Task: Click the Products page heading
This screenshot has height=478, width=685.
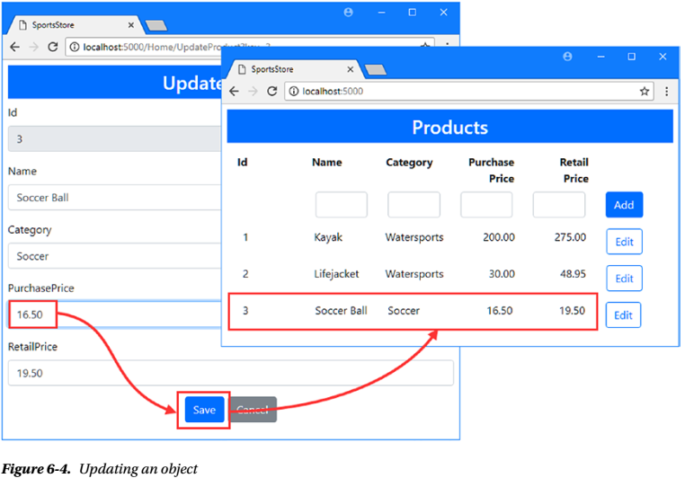Action: click(450, 128)
